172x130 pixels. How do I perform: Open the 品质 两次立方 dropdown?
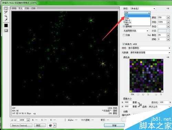160,107
